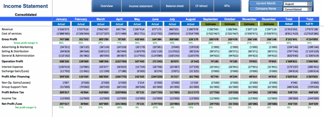The image size is (324, 117).
Task: Open the Balance sheet tab
Action: click(x=175, y=6)
